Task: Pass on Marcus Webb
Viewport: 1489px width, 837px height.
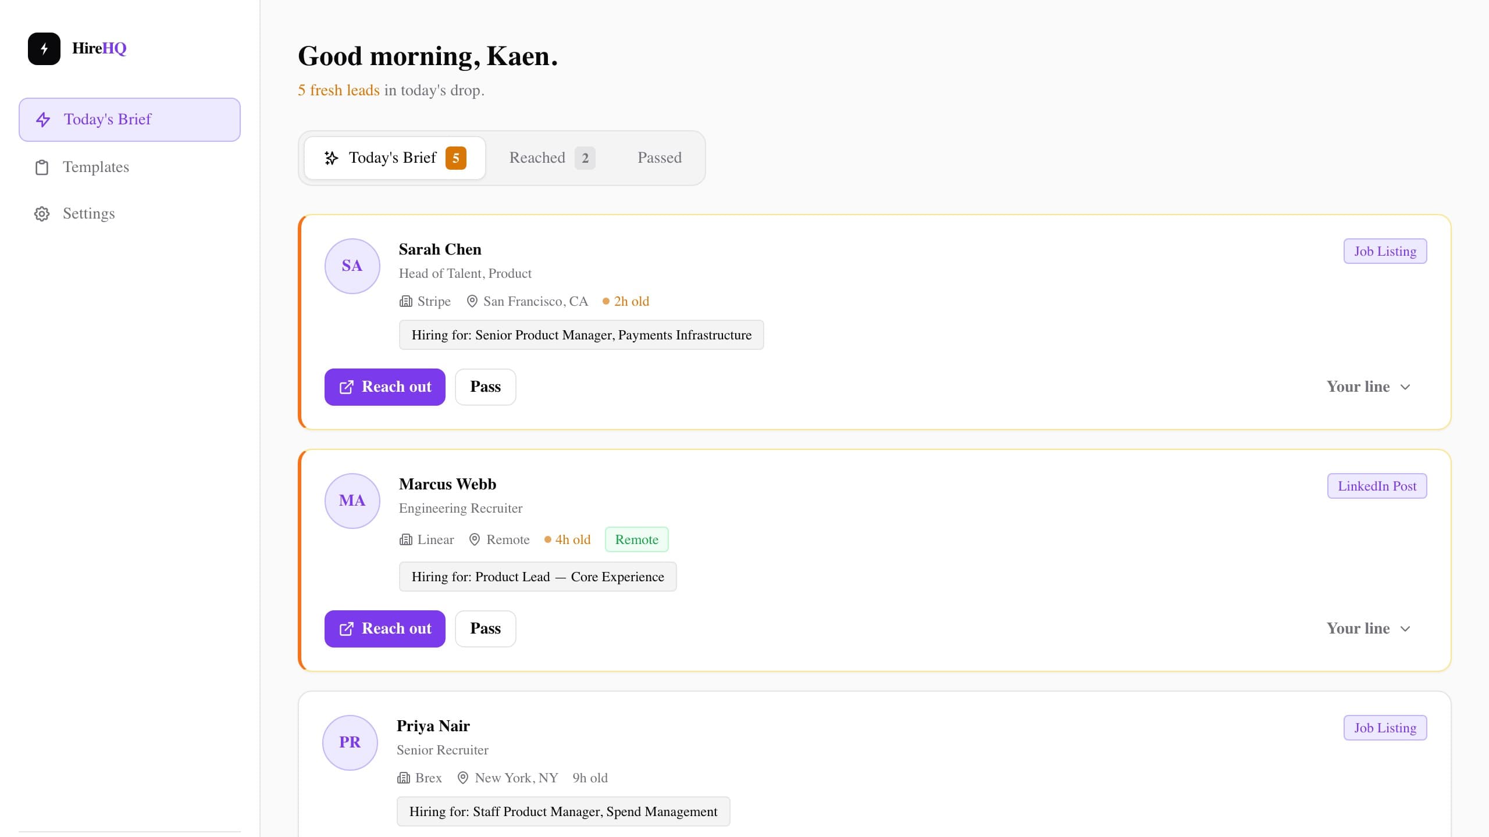Action: [486, 629]
